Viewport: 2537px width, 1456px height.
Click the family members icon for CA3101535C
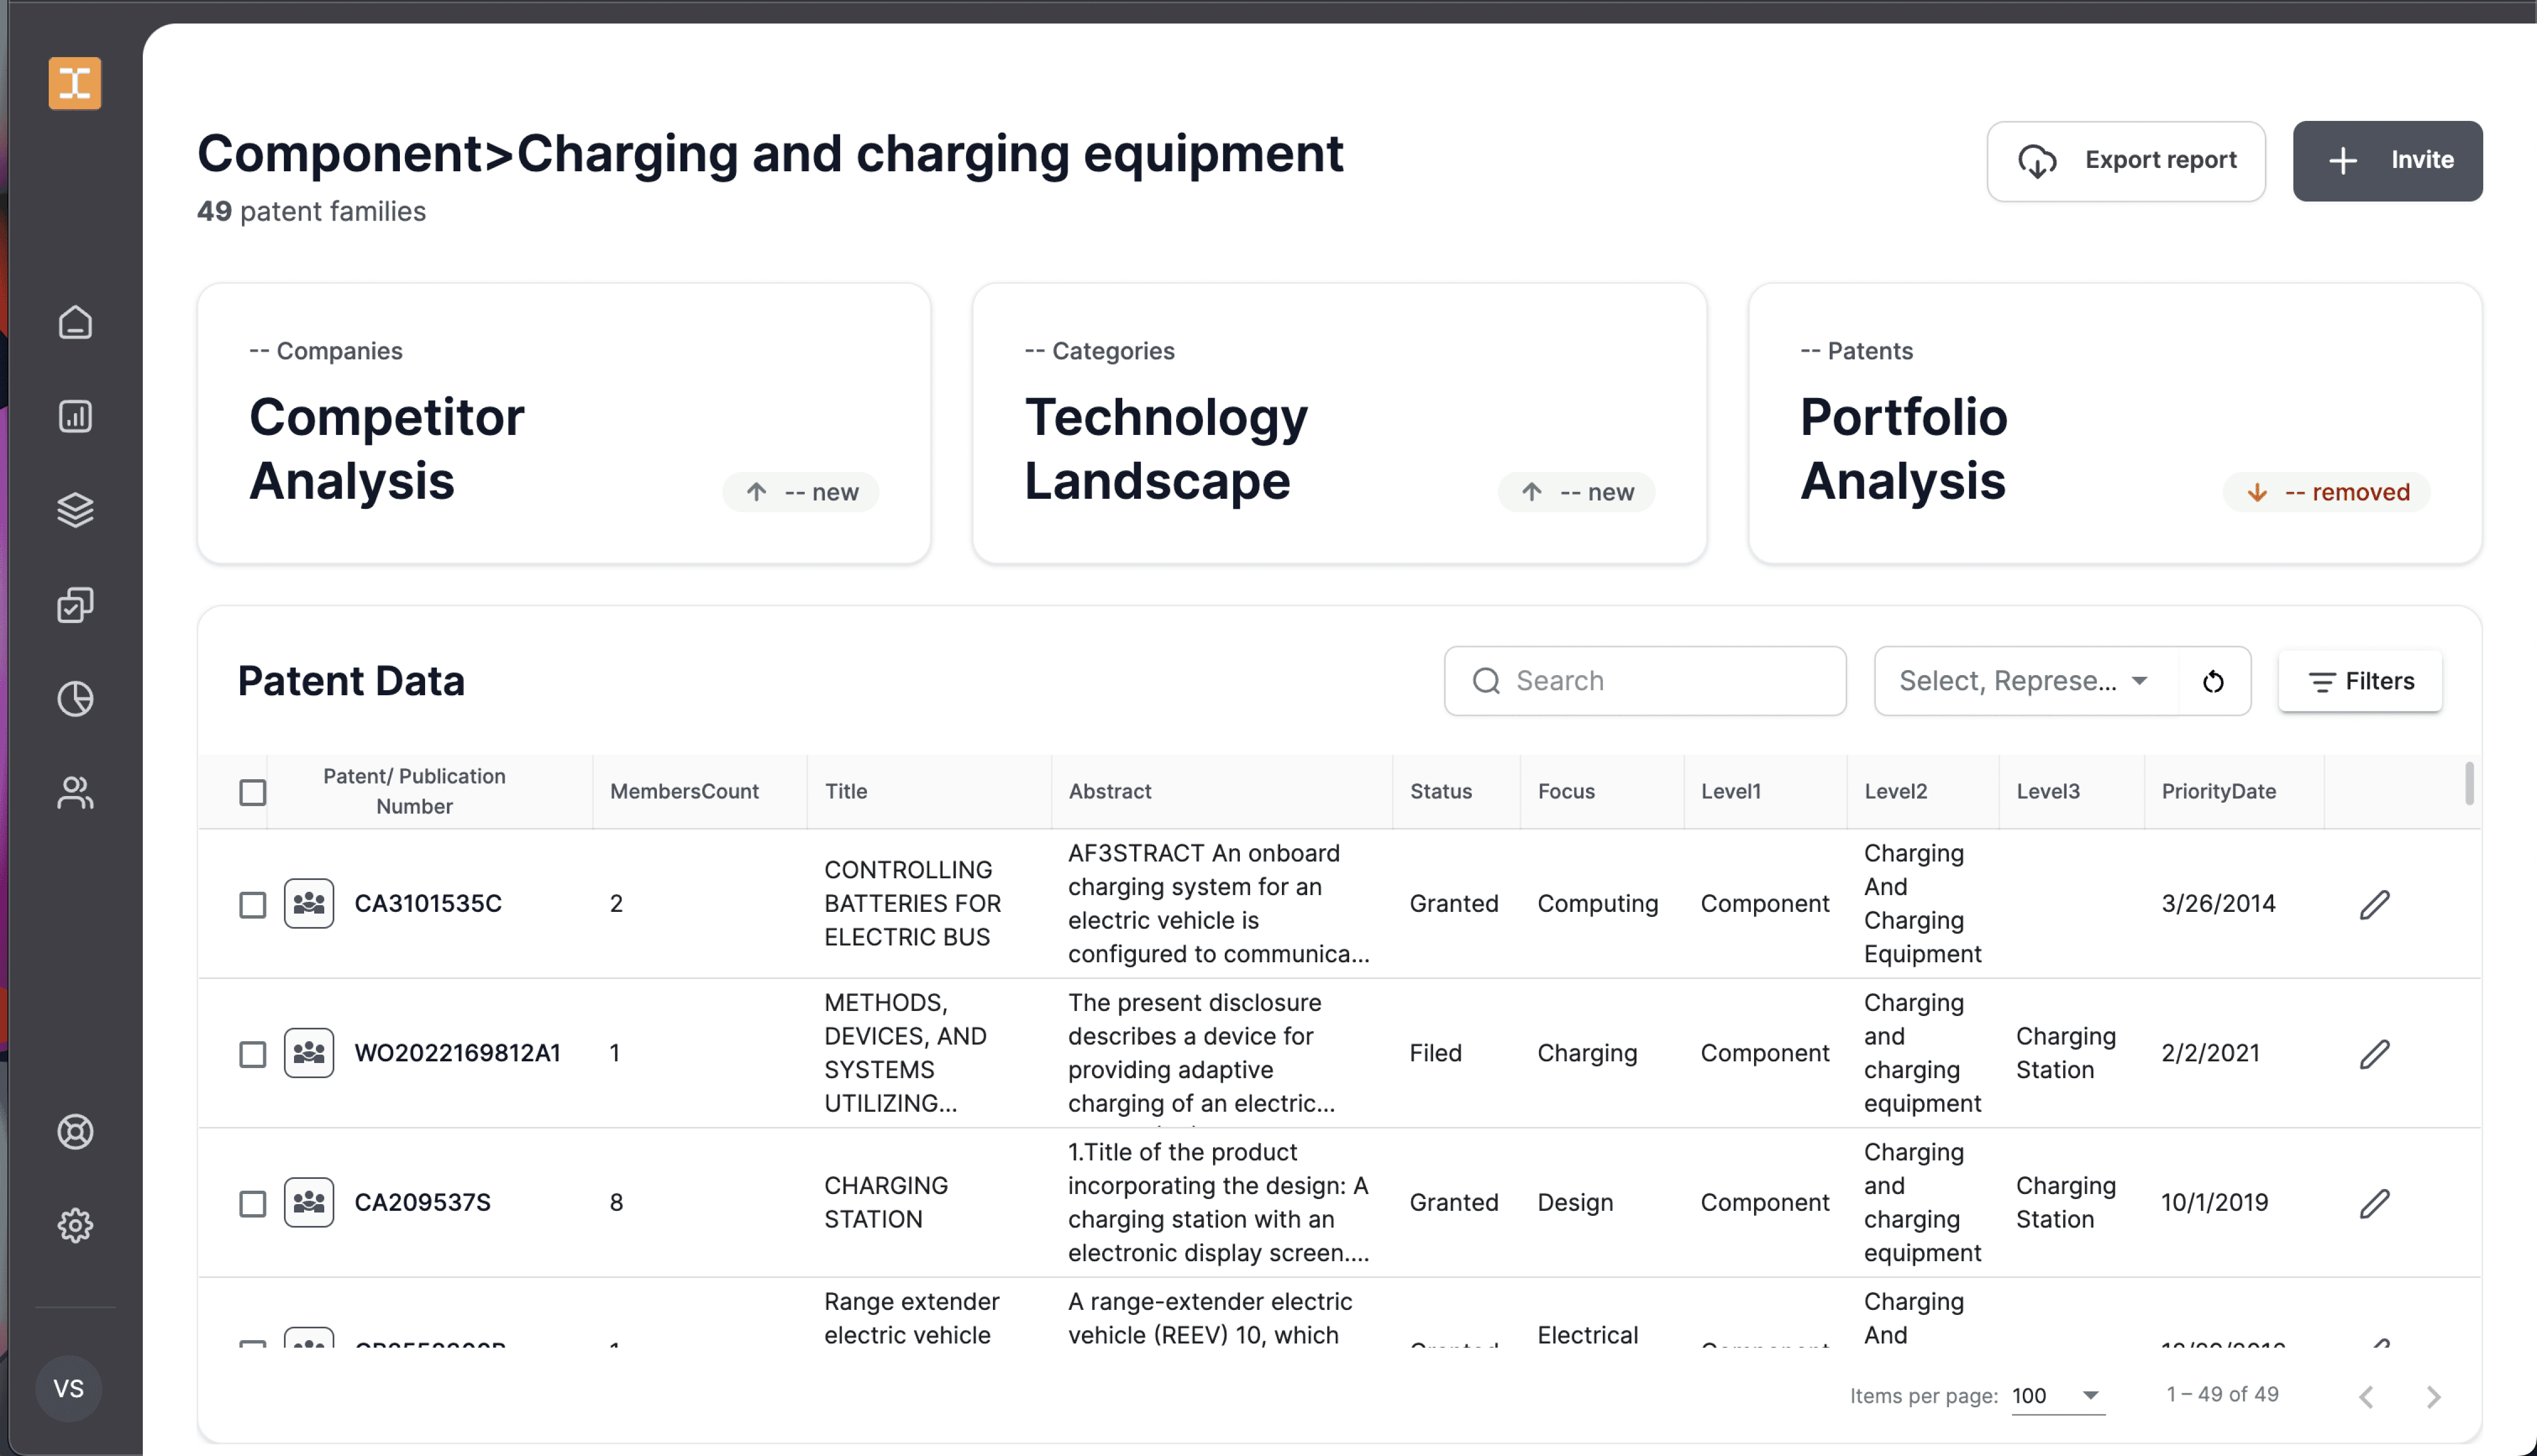tap(309, 903)
